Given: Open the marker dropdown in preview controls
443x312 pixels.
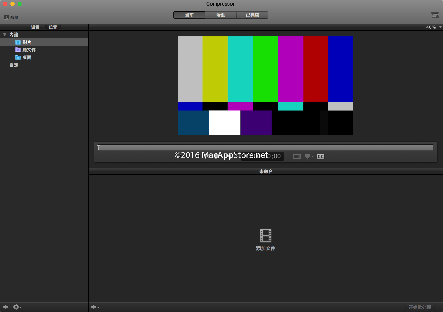Looking at the screenshot, I should (309, 157).
